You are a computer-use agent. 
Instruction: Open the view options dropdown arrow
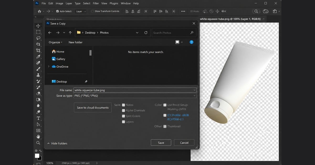click(182, 42)
